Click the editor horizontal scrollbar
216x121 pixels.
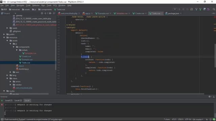coord(135,94)
